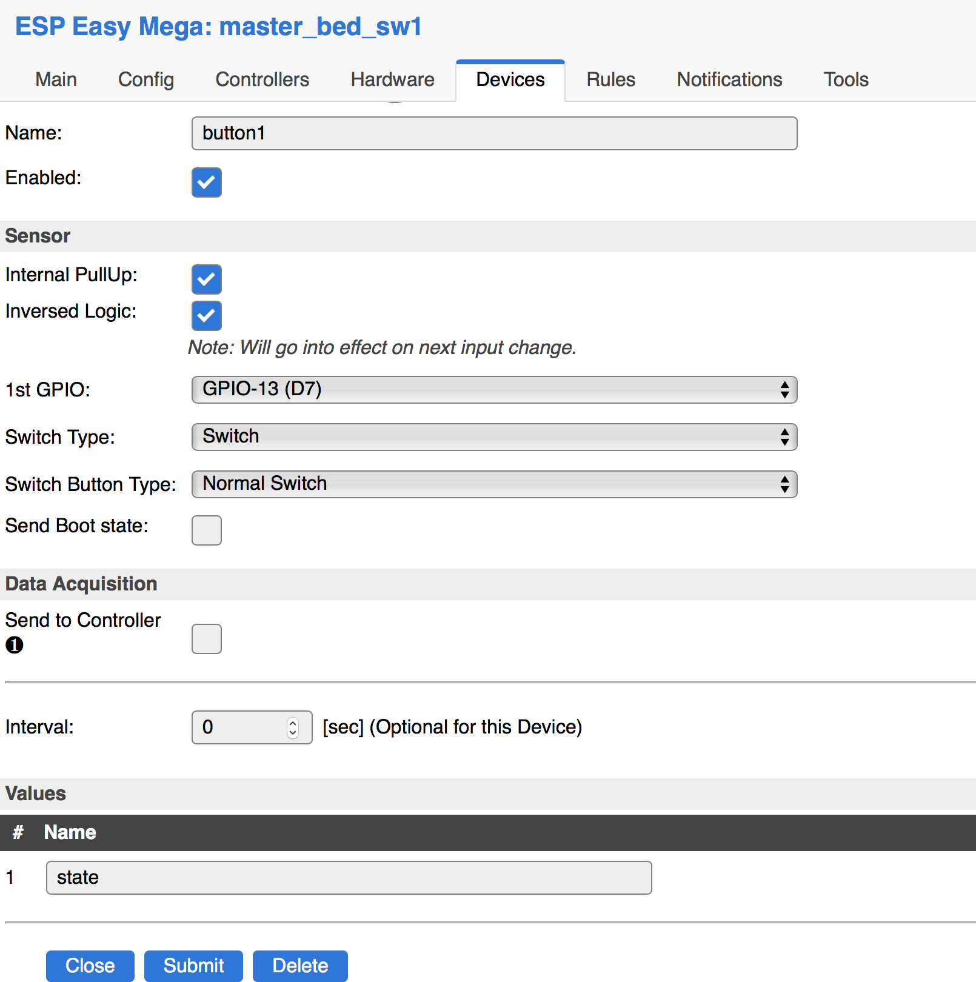The image size is (976, 982).
Task: Click the Delete button
Action: click(300, 966)
